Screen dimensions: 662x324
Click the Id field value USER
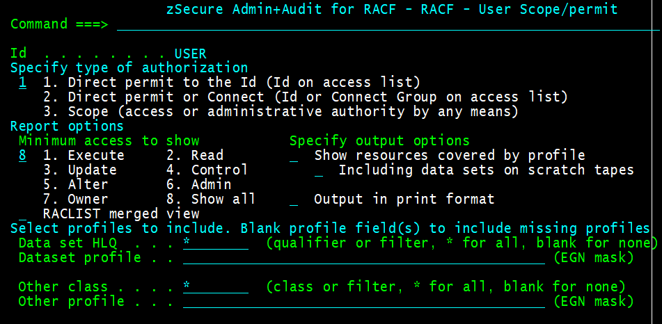point(191,54)
